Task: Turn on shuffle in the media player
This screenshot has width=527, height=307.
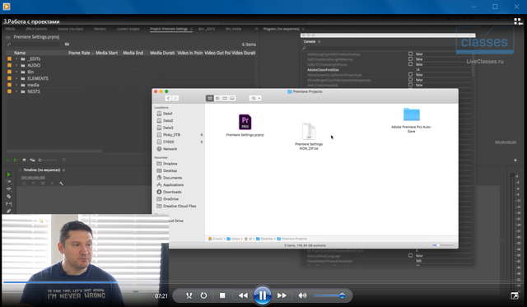Action: coord(189,295)
